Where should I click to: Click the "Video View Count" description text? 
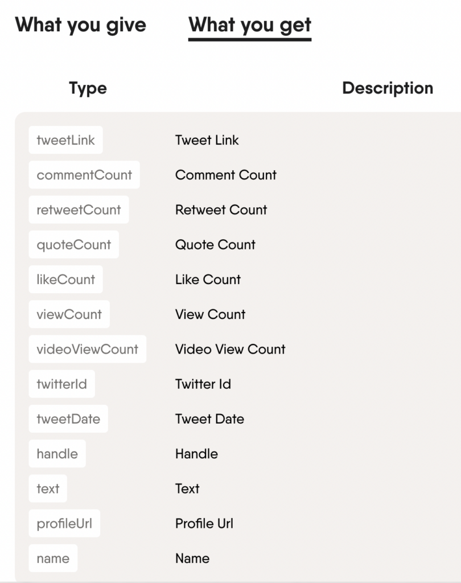tap(230, 349)
